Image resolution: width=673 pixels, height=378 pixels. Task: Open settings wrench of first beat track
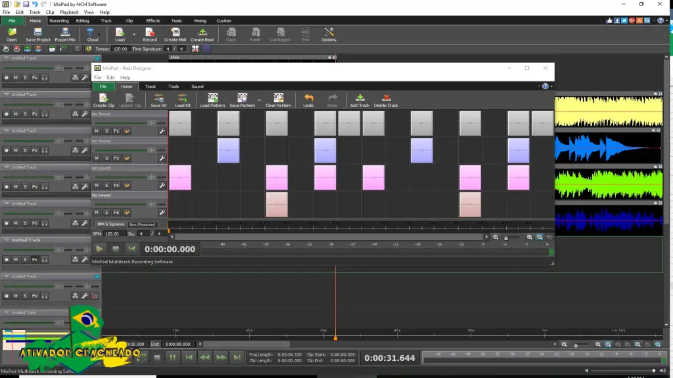coord(162,131)
